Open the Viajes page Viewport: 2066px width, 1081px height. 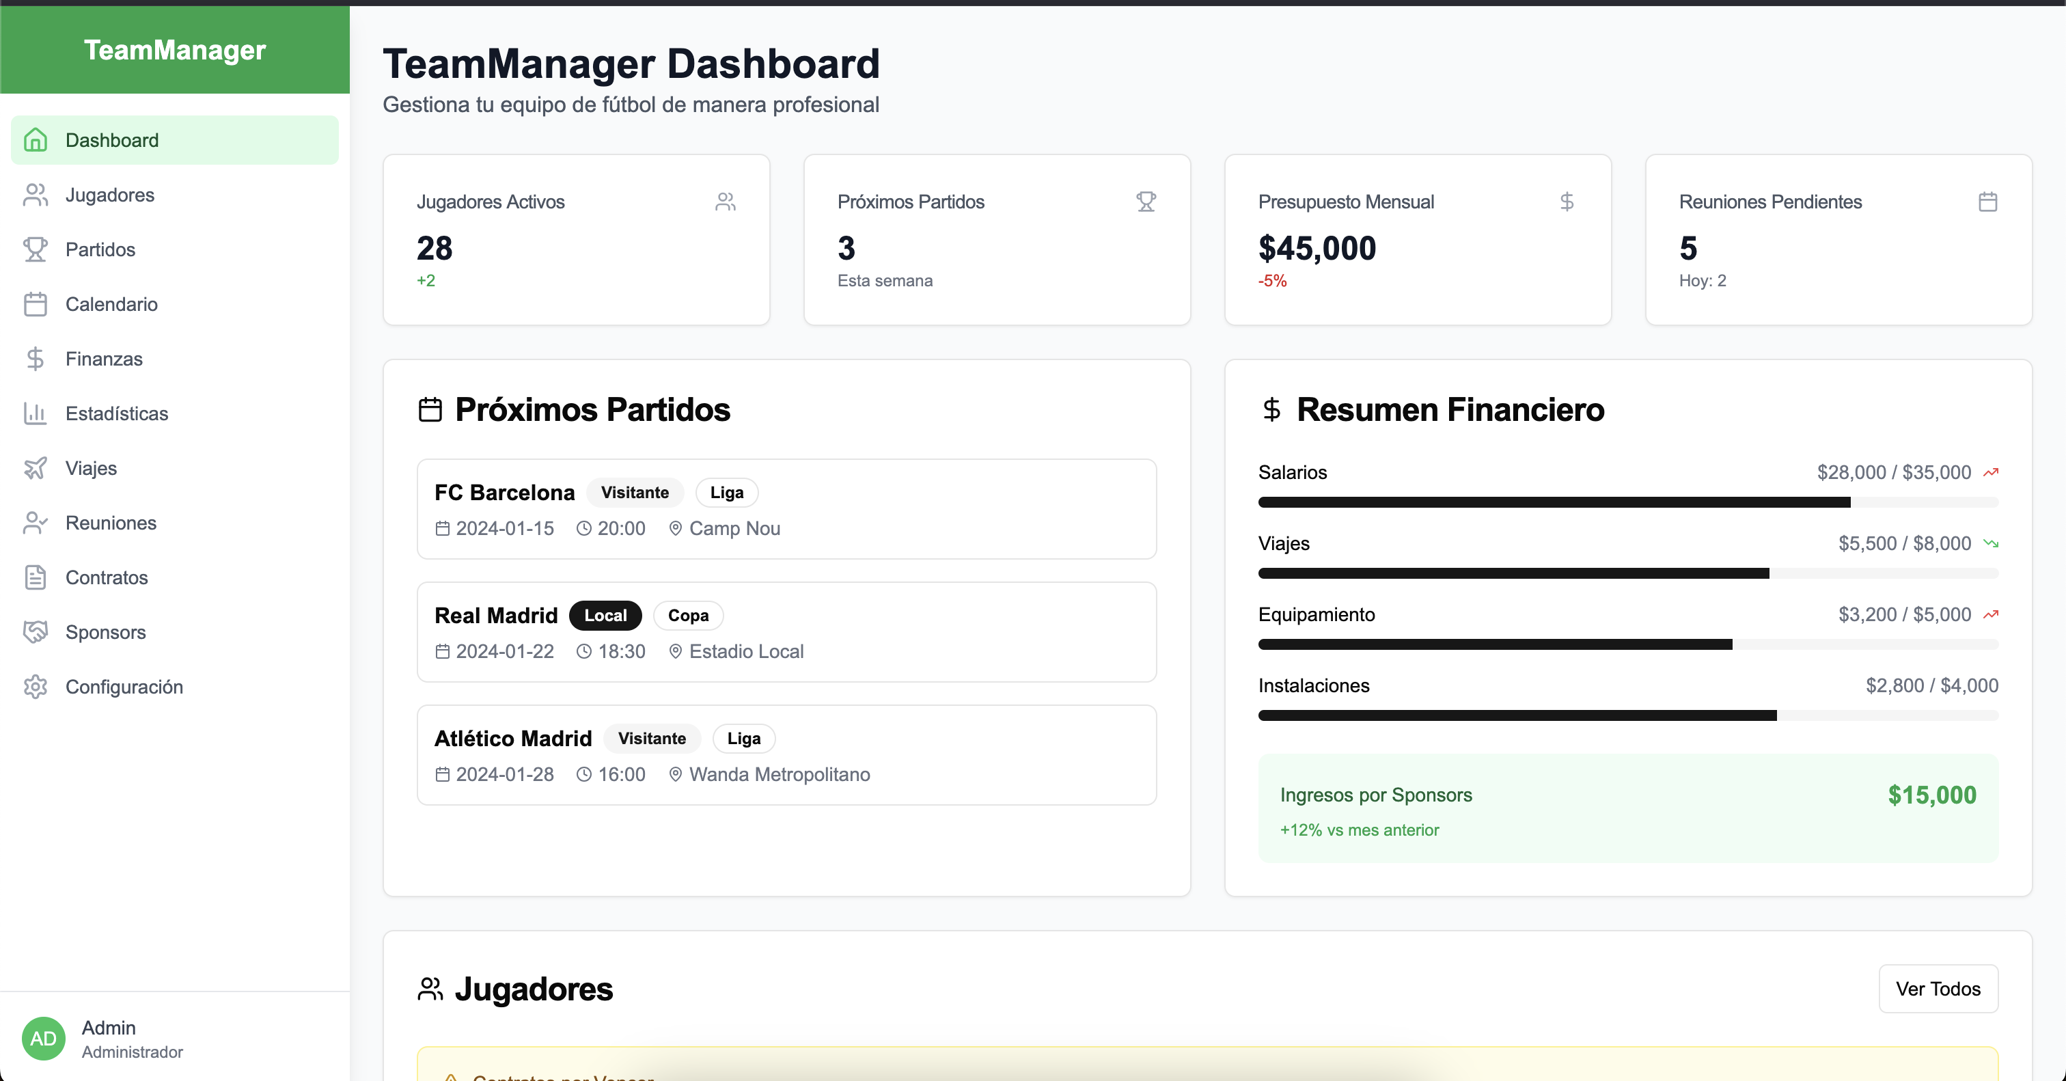click(175, 467)
